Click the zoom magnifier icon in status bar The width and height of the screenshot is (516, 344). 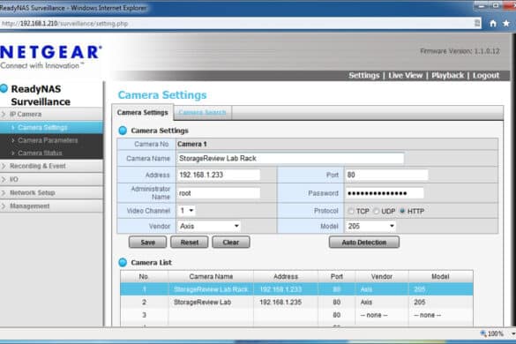(x=483, y=333)
